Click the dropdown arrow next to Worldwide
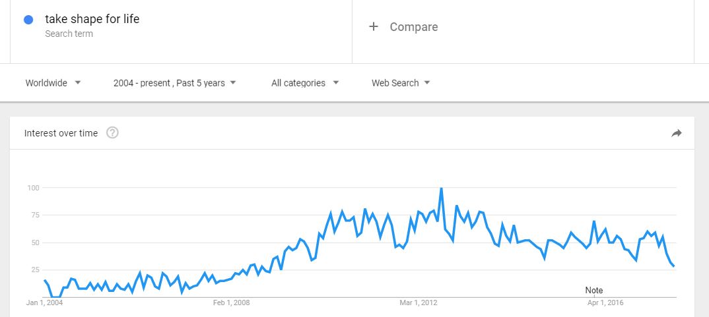Image resolution: width=709 pixels, height=317 pixels. click(x=78, y=82)
